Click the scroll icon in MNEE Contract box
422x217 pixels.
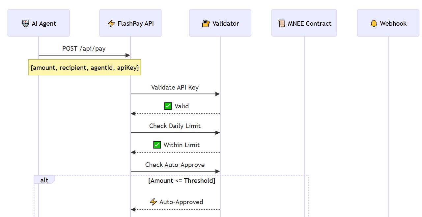(x=281, y=23)
